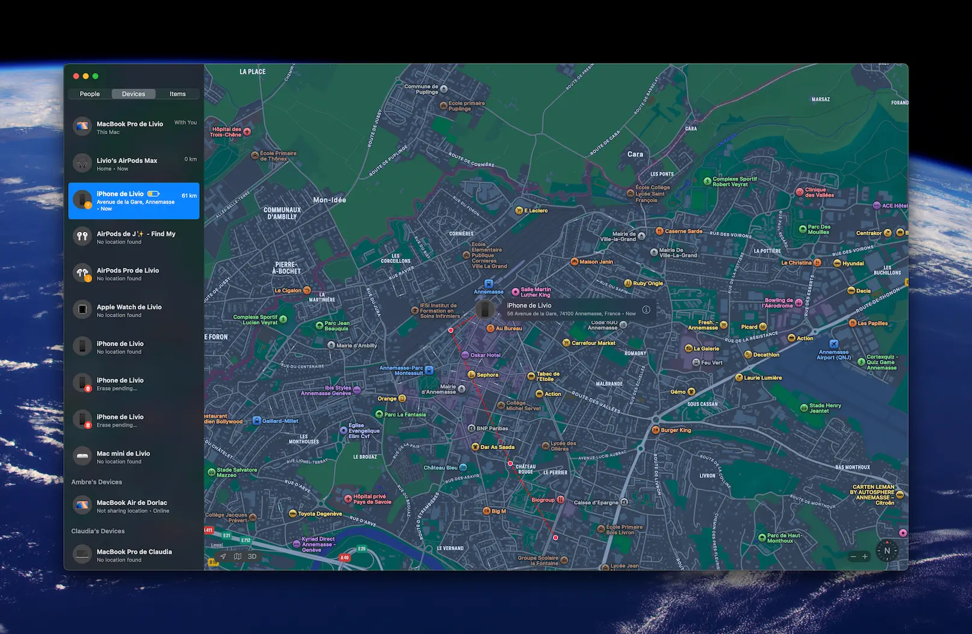Image resolution: width=972 pixels, height=634 pixels.
Task: Click the Claudia's Devices section header
Action: 98,531
